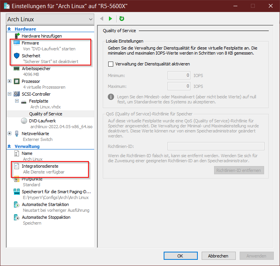The width and height of the screenshot is (280, 266).
Task: Select "Alle Dienste verfügbar" text
Action: (44, 172)
